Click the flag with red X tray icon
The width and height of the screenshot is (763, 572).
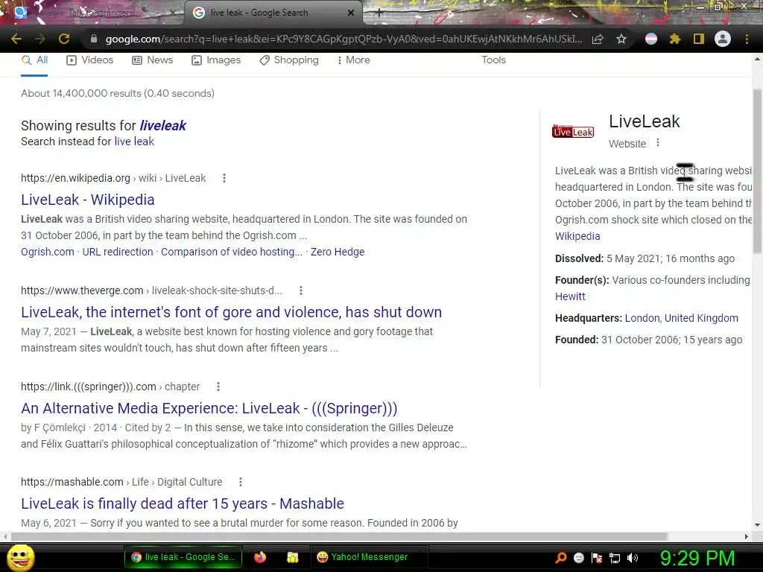coord(597,558)
